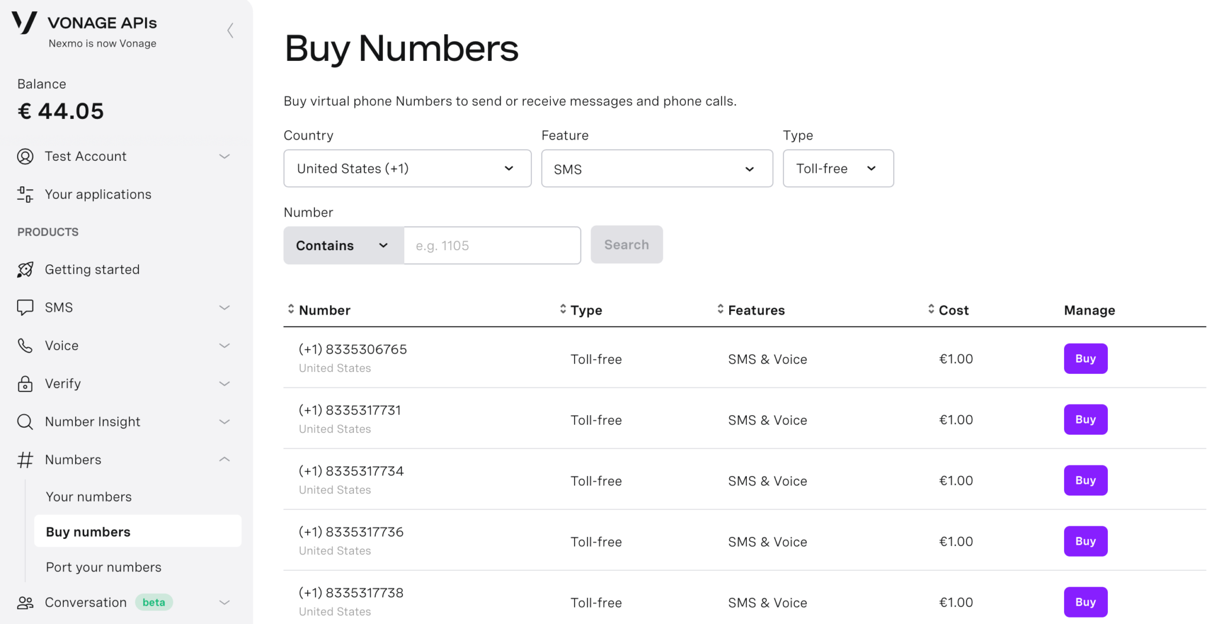
Task: Open Verify via the padlock icon
Action: pyautogui.click(x=25, y=383)
